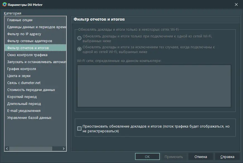Image resolution: width=243 pixels, height=163 pixels.
Task: Select "Стоимость передачи данных" category
Action: tap(32, 90)
